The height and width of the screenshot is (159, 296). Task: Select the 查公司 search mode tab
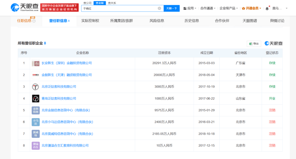[x=87, y=3]
